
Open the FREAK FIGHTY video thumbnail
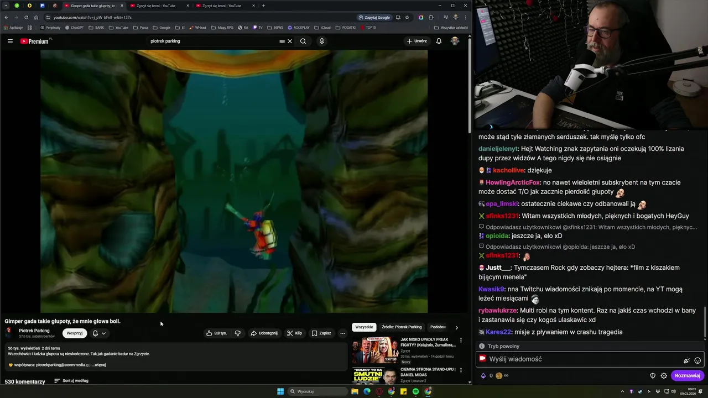pos(375,349)
